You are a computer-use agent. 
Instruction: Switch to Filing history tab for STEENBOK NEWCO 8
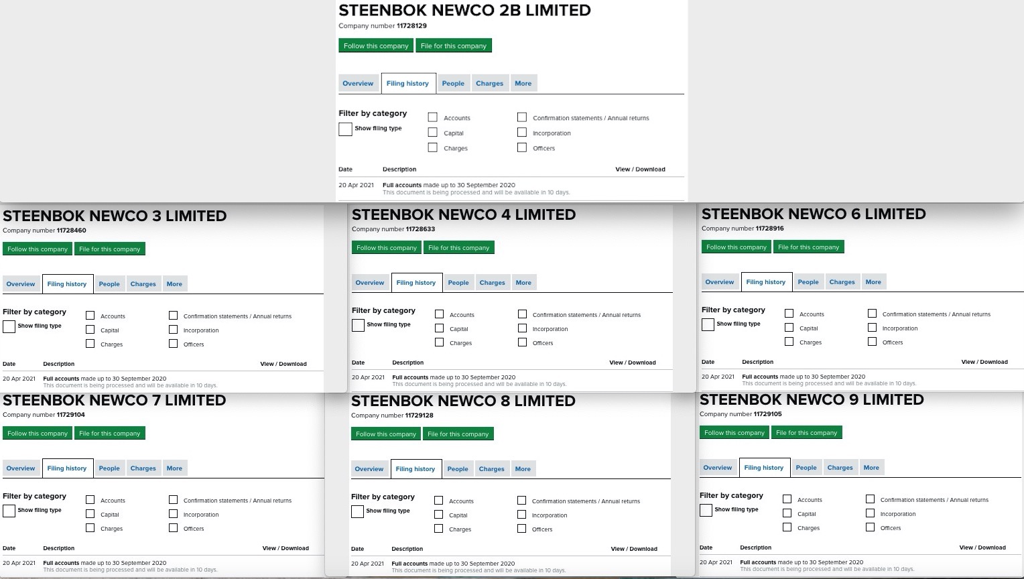click(x=415, y=468)
